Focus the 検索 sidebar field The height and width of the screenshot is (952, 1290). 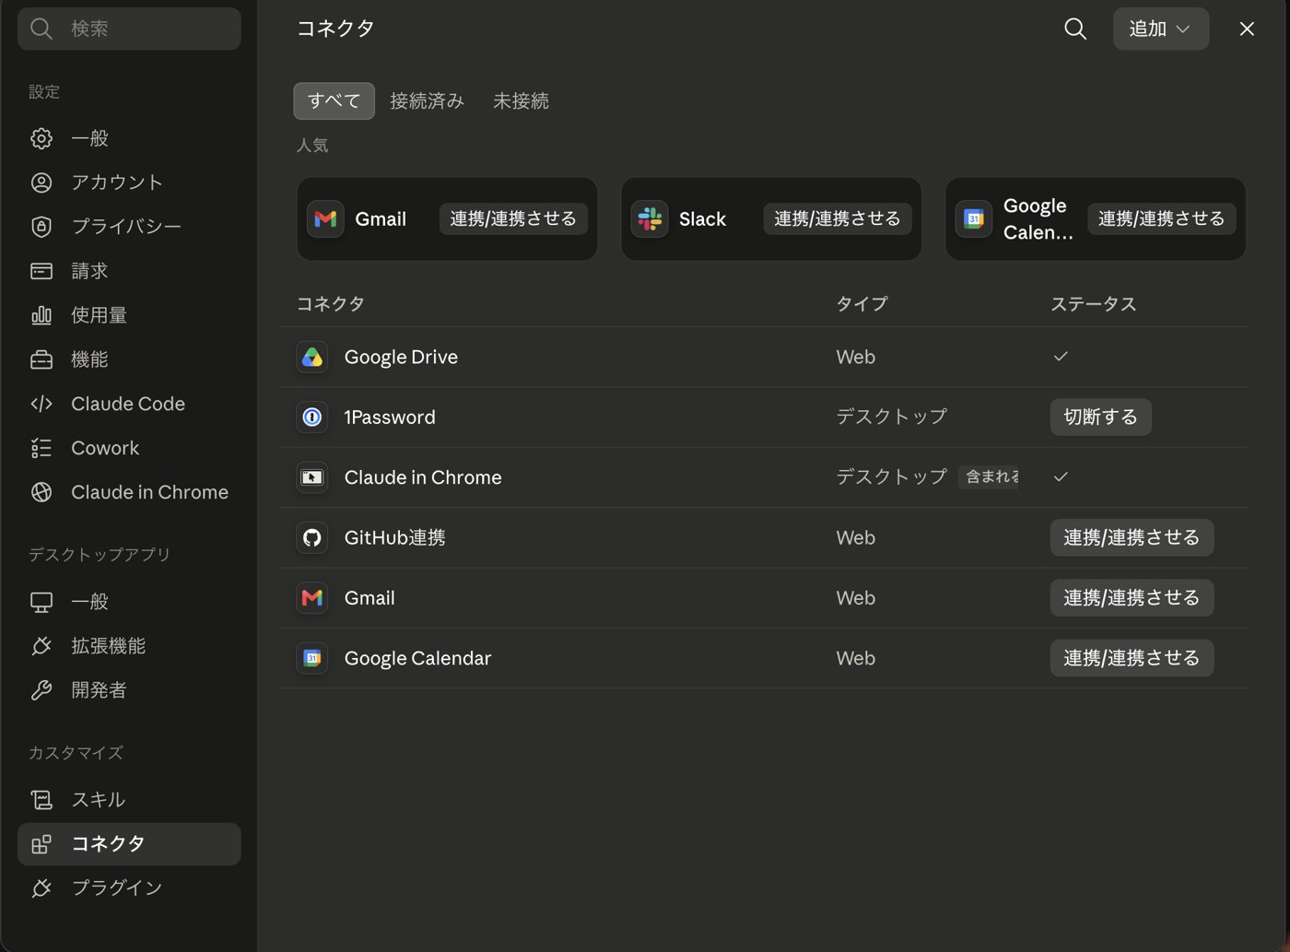click(x=129, y=29)
